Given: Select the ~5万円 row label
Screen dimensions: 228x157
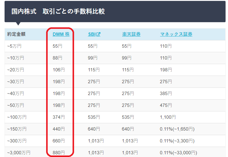Looking at the screenshot, I should coord(14,46).
